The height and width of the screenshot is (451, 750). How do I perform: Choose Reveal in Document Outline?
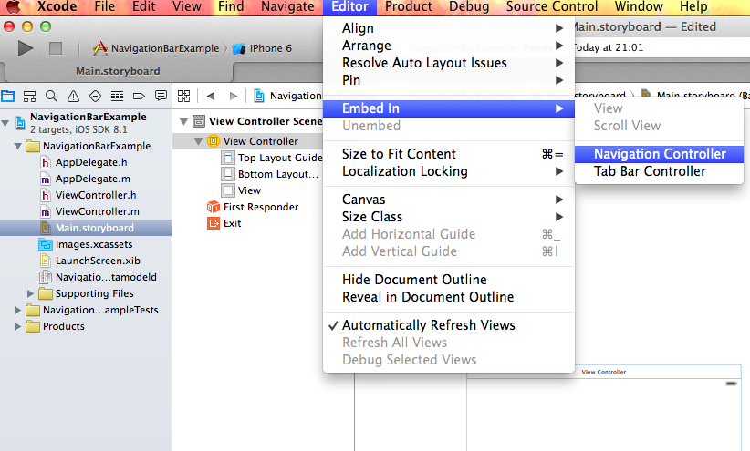449,297
